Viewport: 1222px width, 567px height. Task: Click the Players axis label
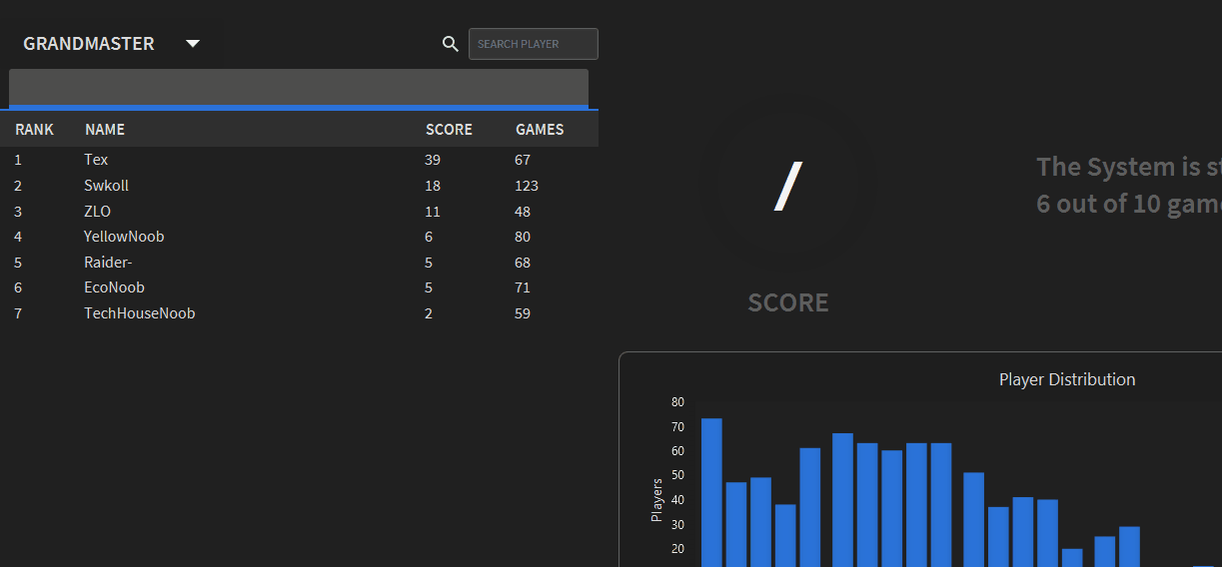(x=656, y=500)
